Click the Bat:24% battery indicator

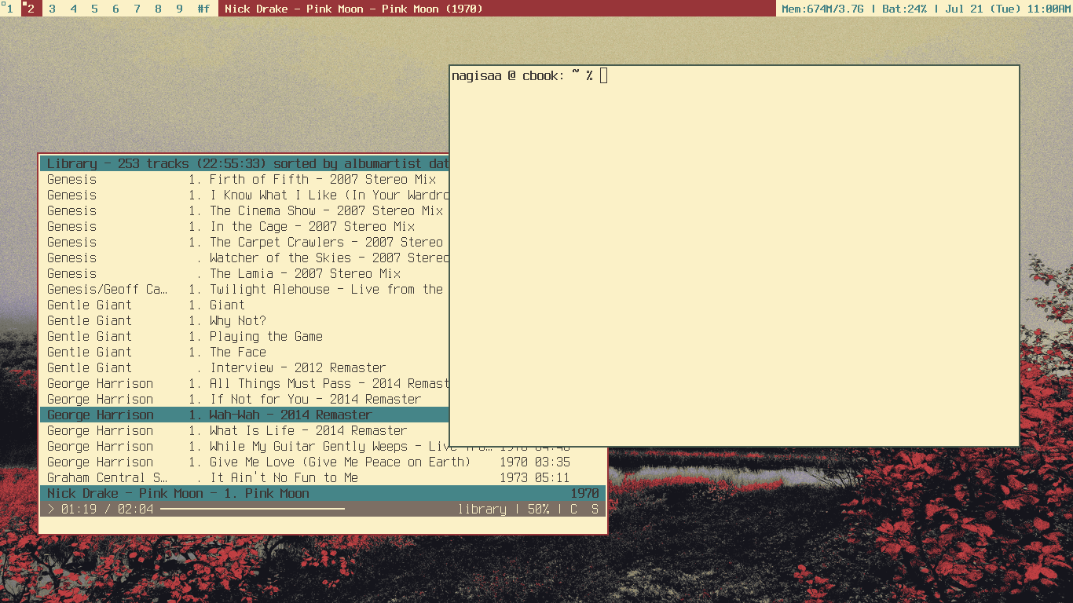click(904, 9)
